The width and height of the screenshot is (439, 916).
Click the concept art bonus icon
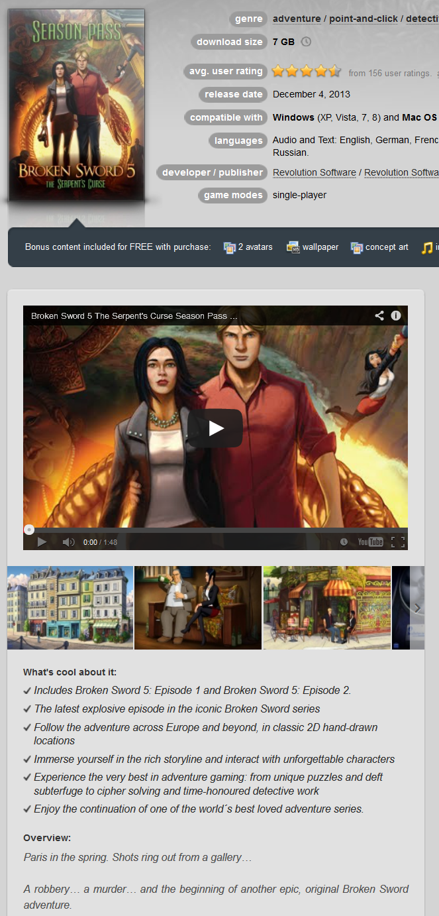tap(356, 247)
